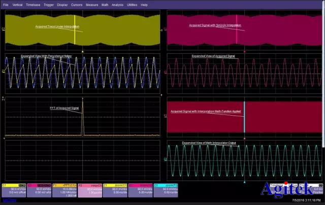Open the Math menu

pos(105,5)
